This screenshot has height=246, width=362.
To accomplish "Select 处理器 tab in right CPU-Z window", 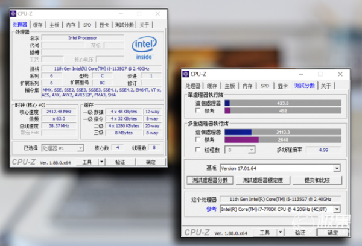I will (x=193, y=86).
